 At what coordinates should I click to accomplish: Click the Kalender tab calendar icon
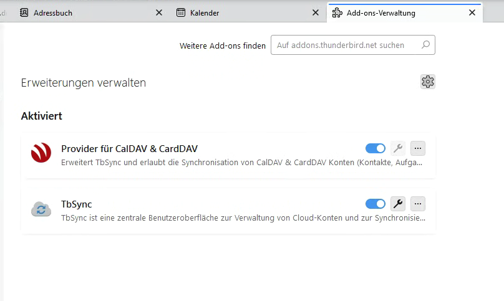coord(181,12)
